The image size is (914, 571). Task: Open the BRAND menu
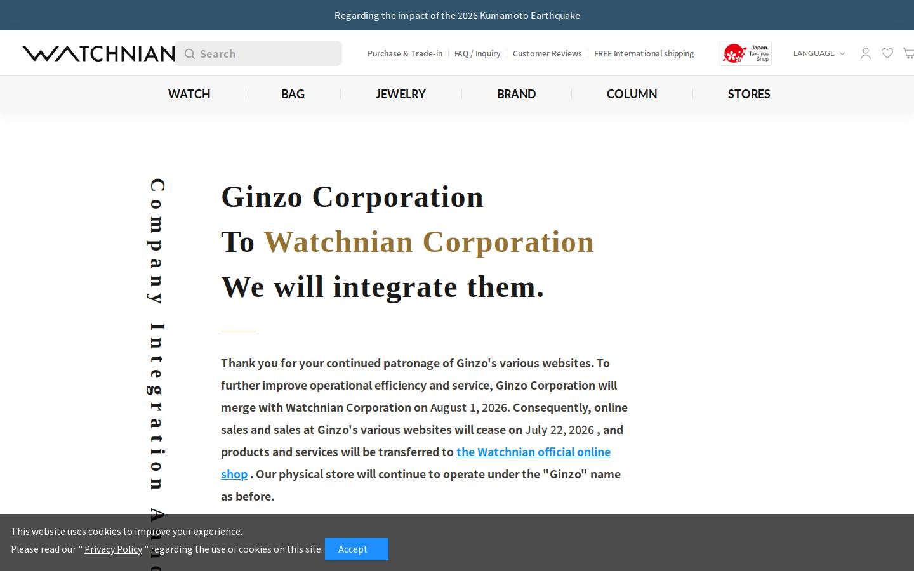tap(516, 94)
